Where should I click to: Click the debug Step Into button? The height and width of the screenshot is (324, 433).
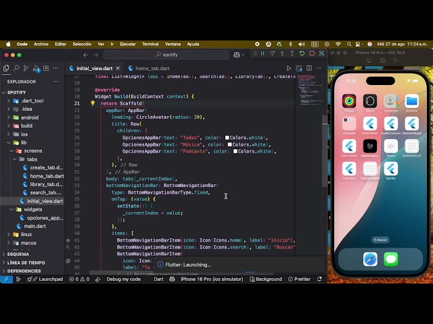coord(282,53)
